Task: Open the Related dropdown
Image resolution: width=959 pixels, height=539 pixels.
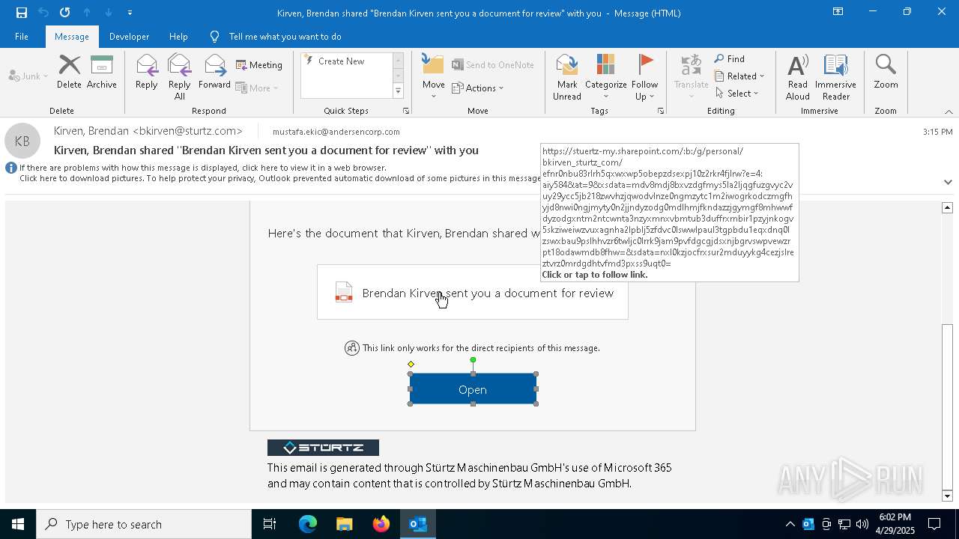Action: point(739,76)
